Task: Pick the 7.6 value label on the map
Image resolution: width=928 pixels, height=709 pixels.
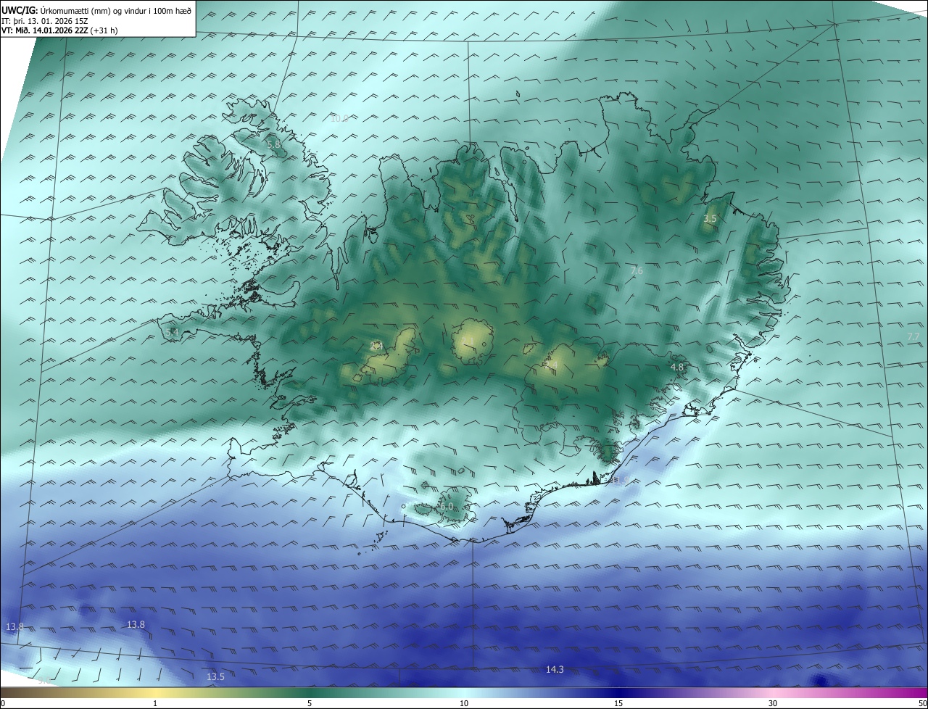Action: (637, 271)
